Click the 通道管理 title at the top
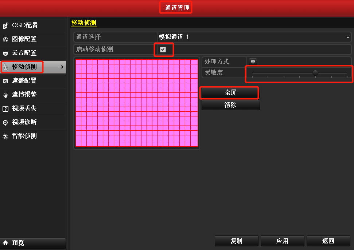The image size is (354, 250). click(176, 7)
